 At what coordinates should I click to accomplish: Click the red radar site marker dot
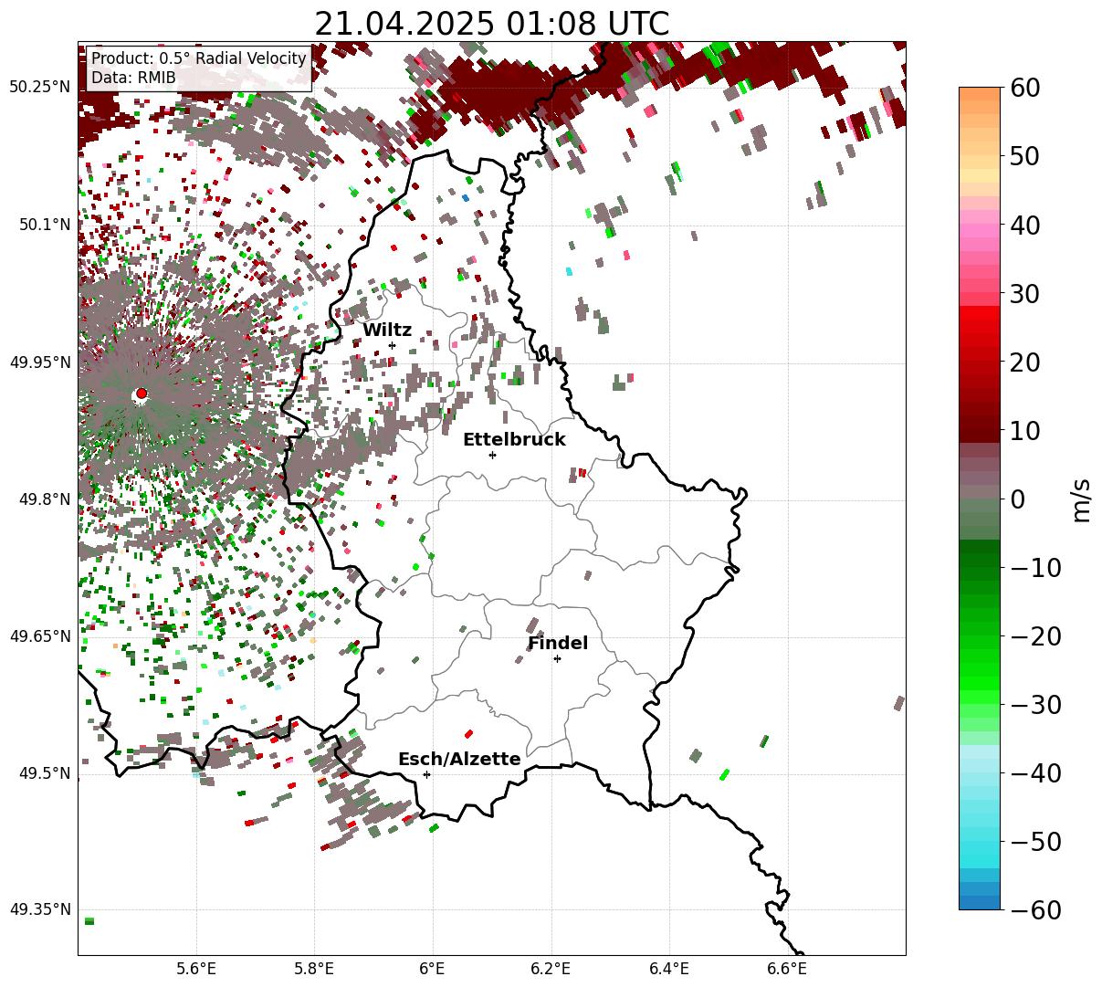[141, 394]
